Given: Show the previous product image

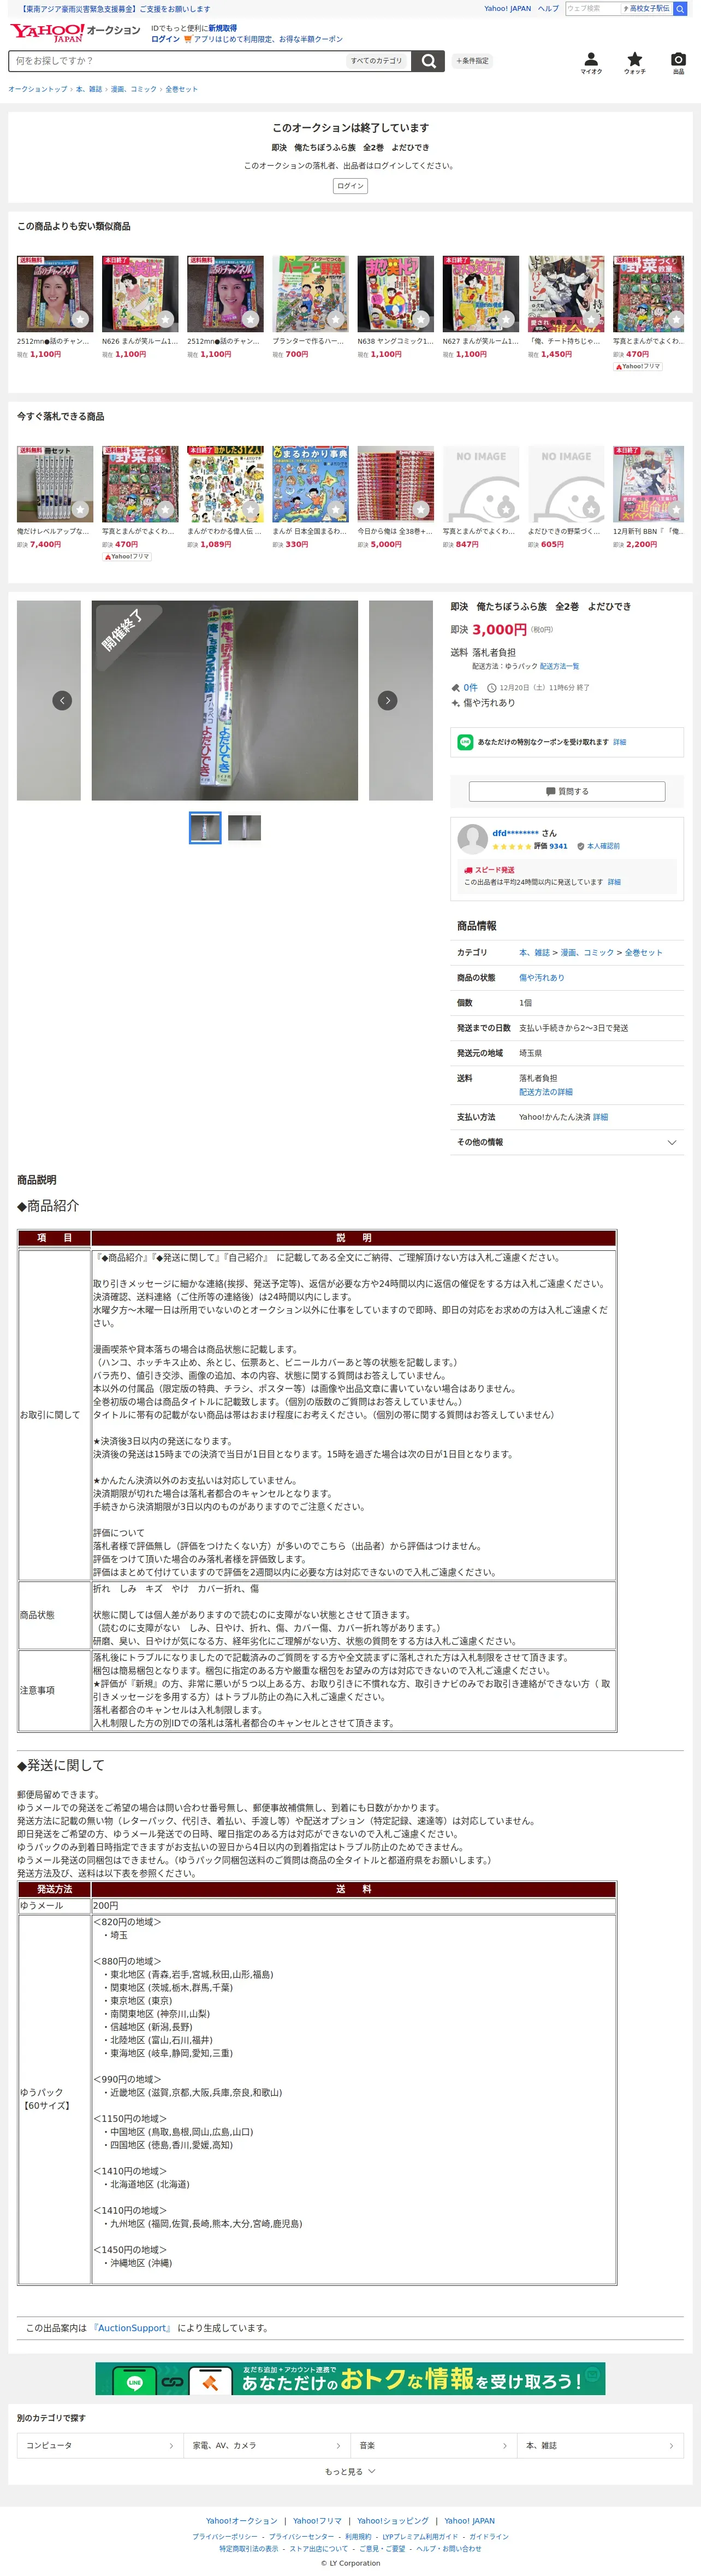Looking at the screenshot, I should click(x=62, y=700).
